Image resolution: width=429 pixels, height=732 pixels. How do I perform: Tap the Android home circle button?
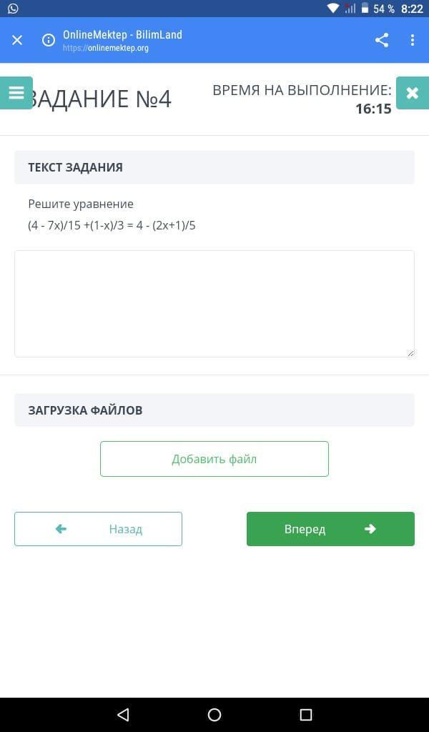214,715
